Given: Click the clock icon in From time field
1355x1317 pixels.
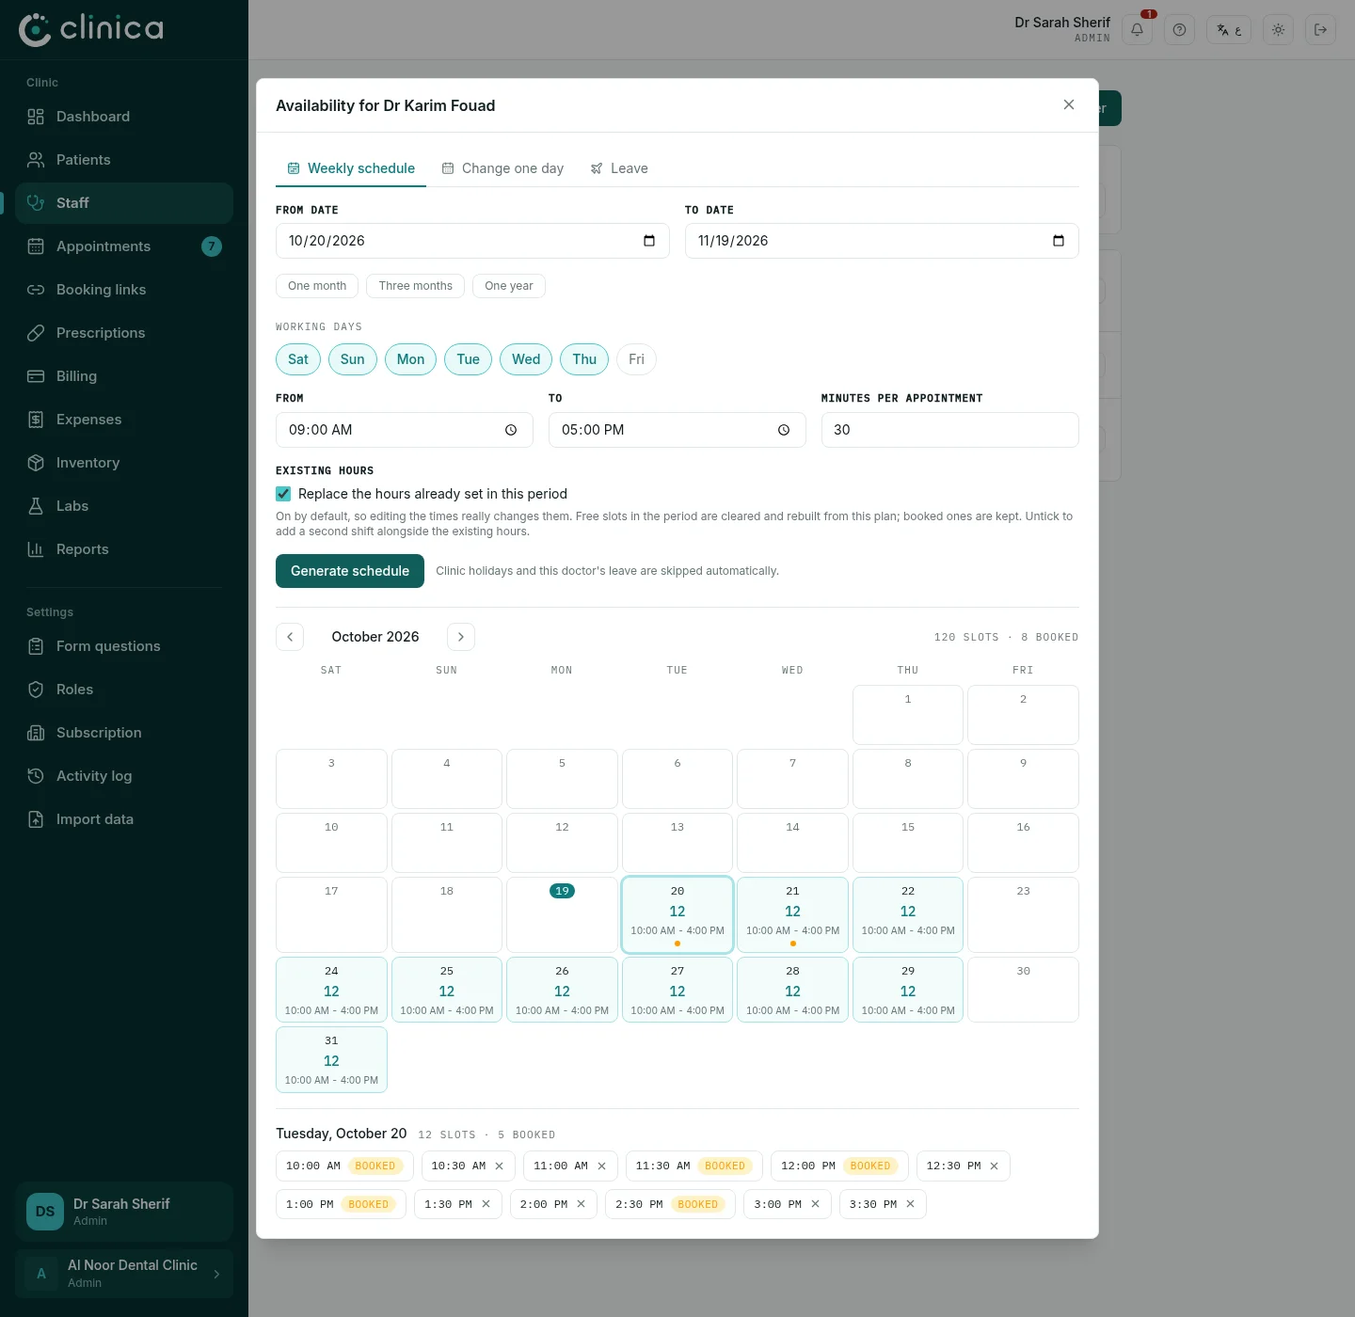Looking at the screenshot, I should click(511, 430).
